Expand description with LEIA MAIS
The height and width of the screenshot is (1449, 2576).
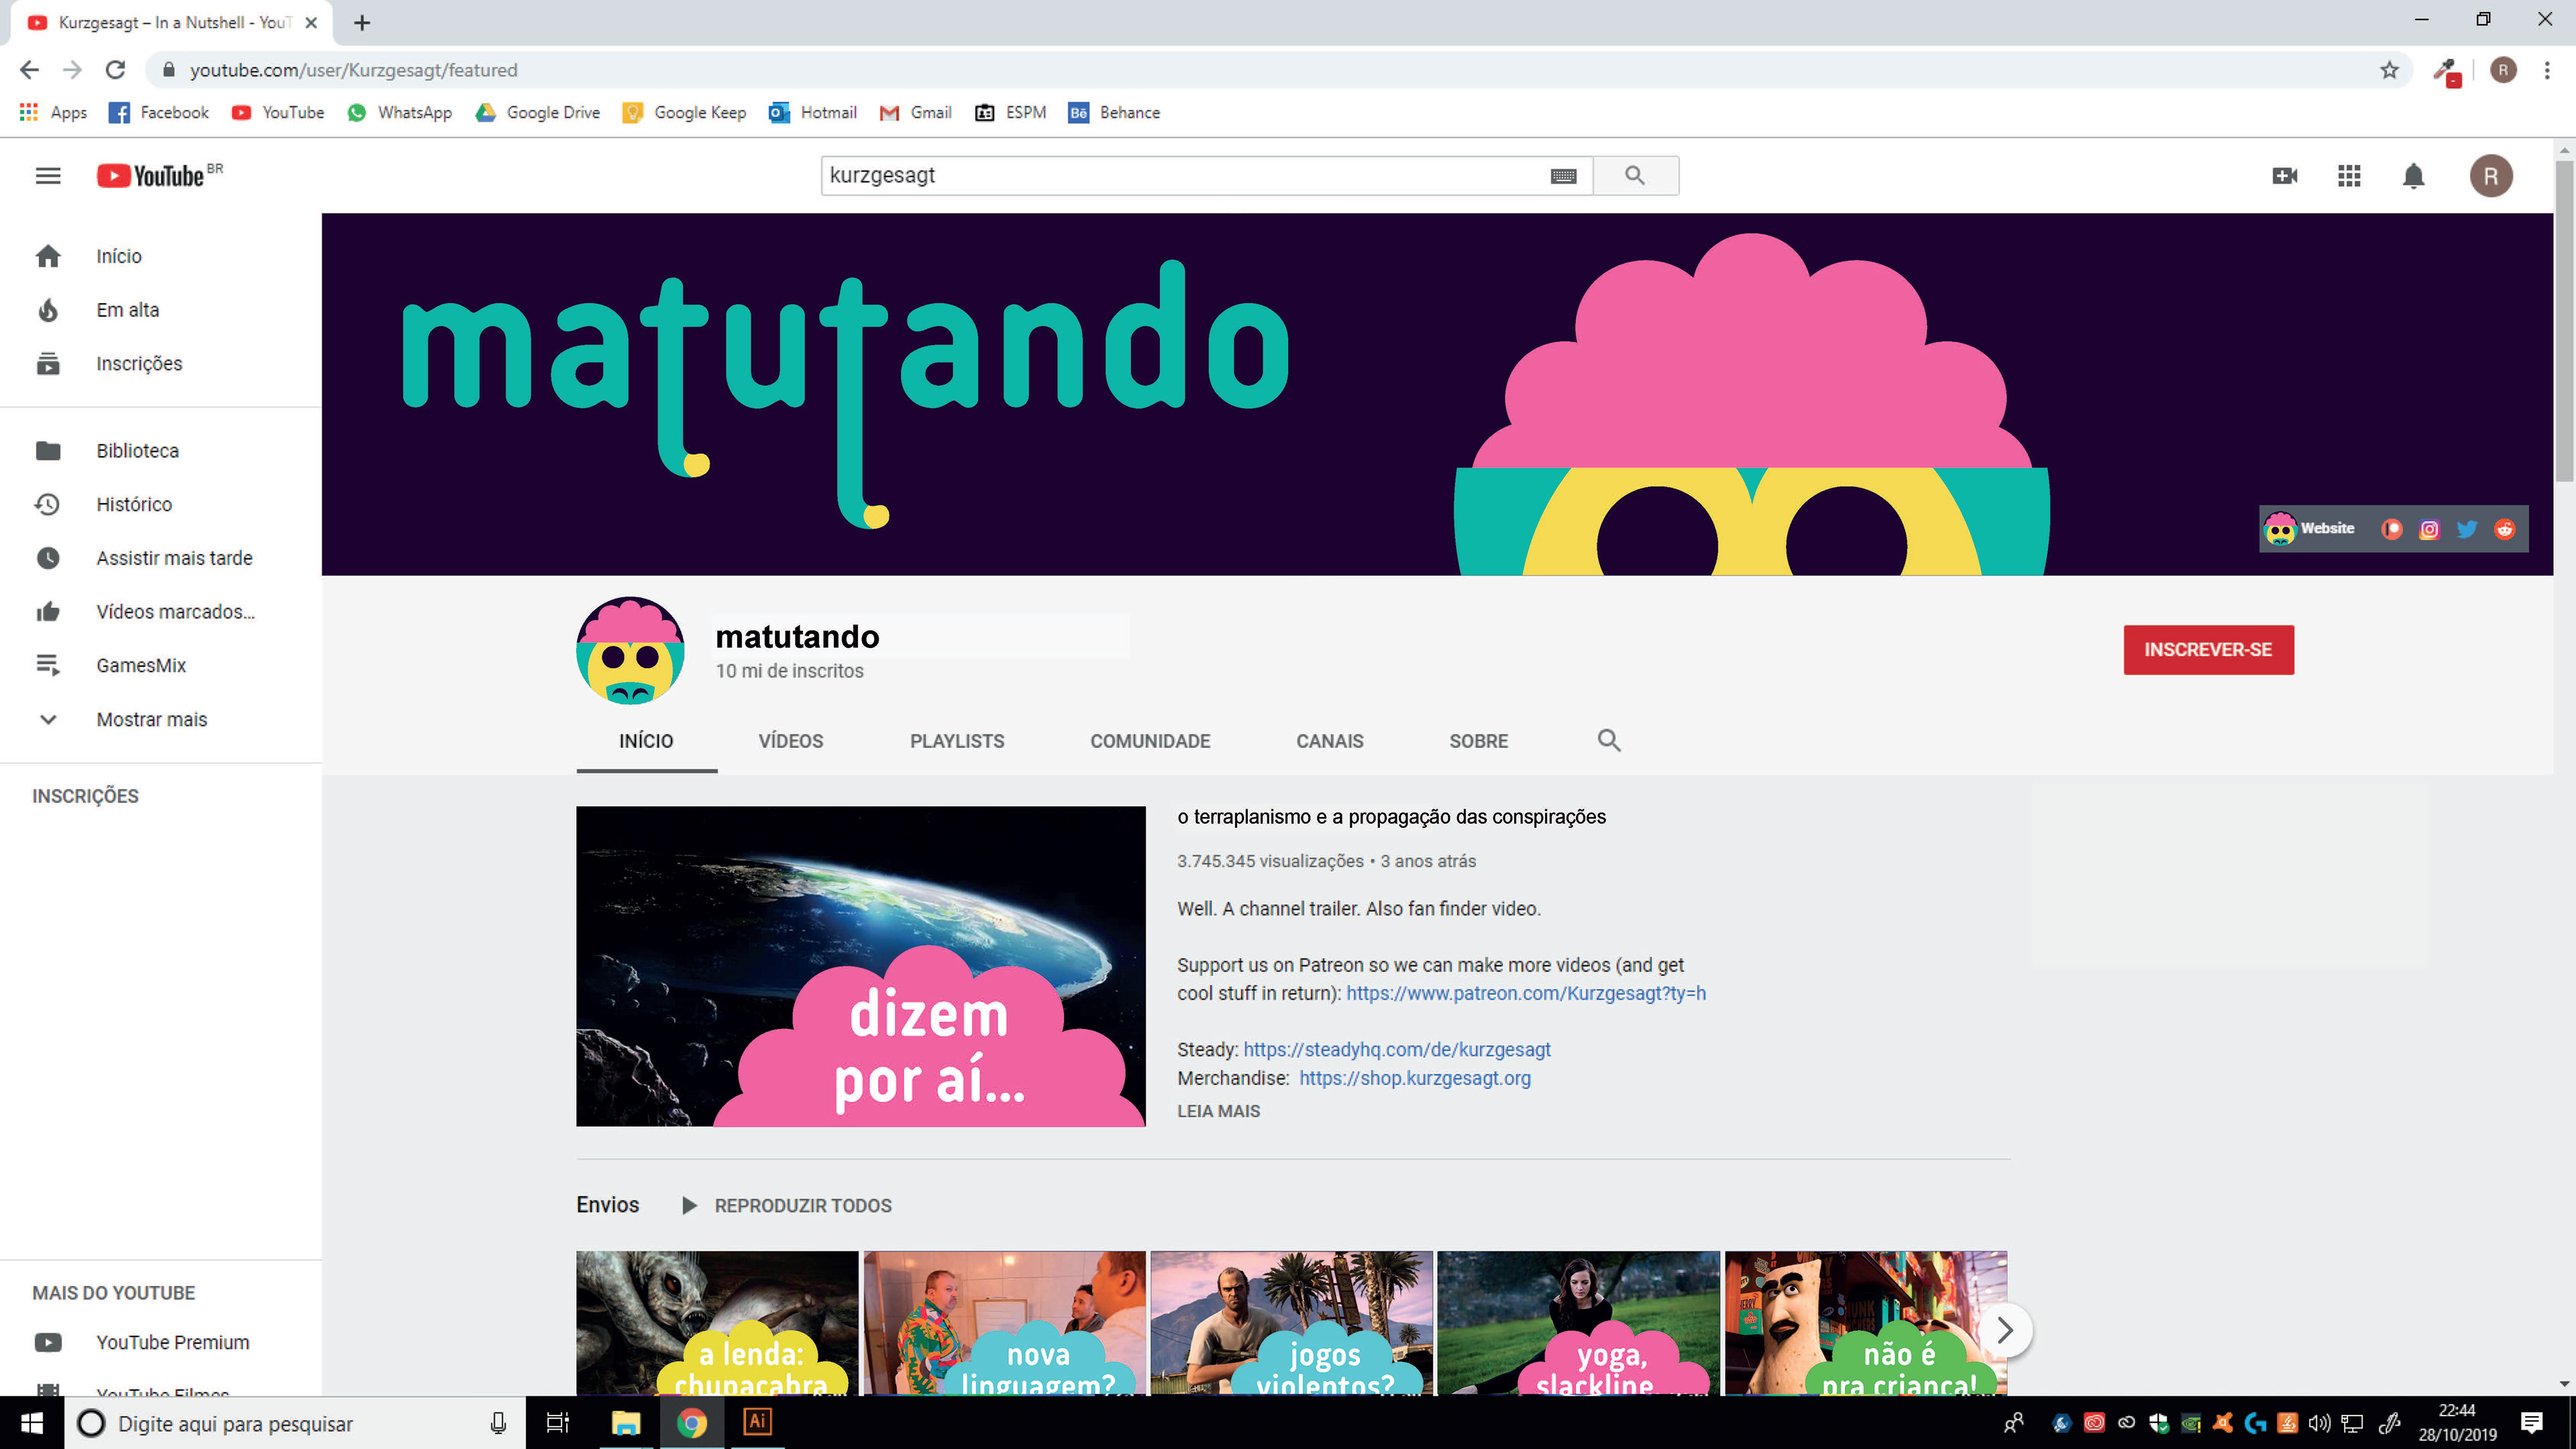(1218, 1111)
